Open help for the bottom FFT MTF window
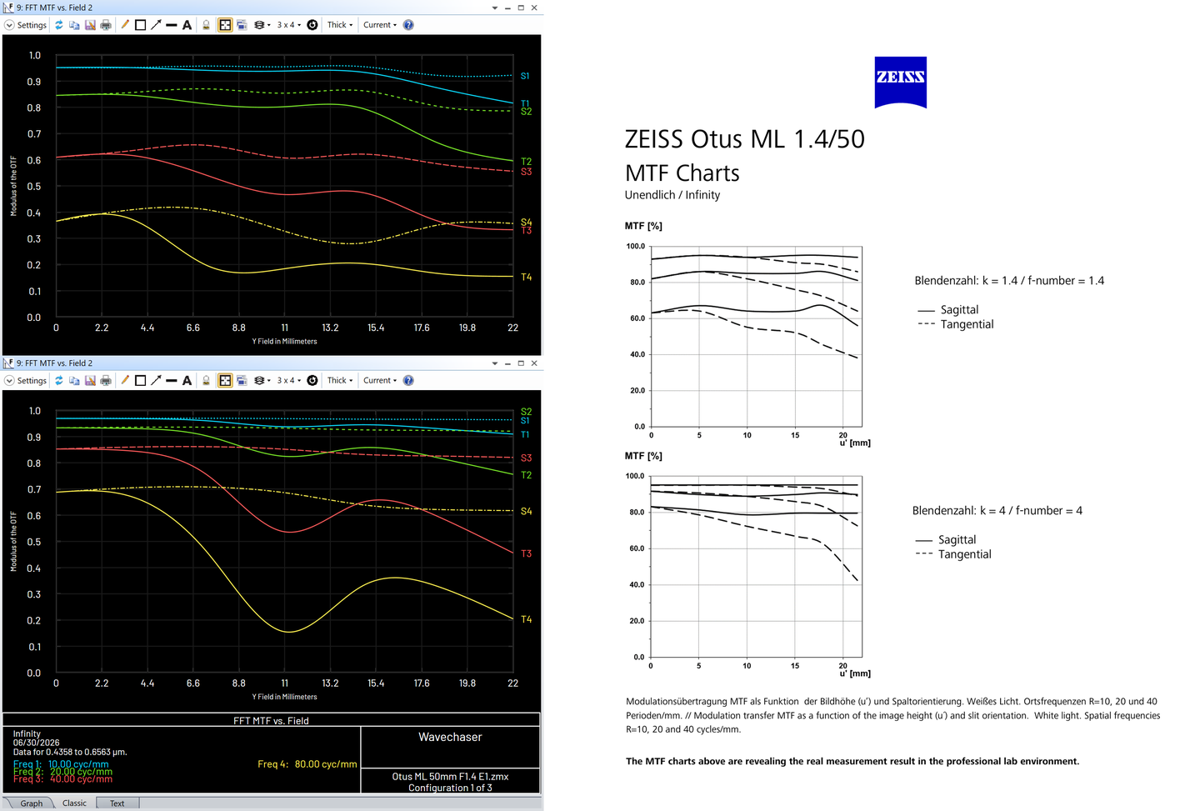Image resolution: width=1200 pixels, height=811 pixels. coord(408,381)
